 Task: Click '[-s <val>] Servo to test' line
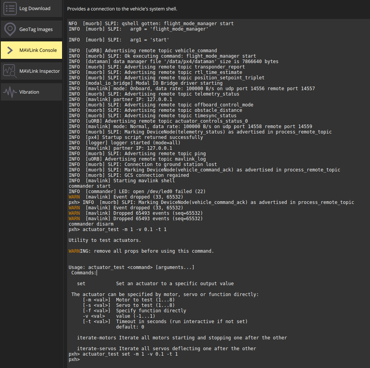click(x=129, y=305)
